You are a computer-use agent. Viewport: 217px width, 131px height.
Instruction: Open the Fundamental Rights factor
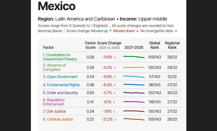(x=61, y=85)
